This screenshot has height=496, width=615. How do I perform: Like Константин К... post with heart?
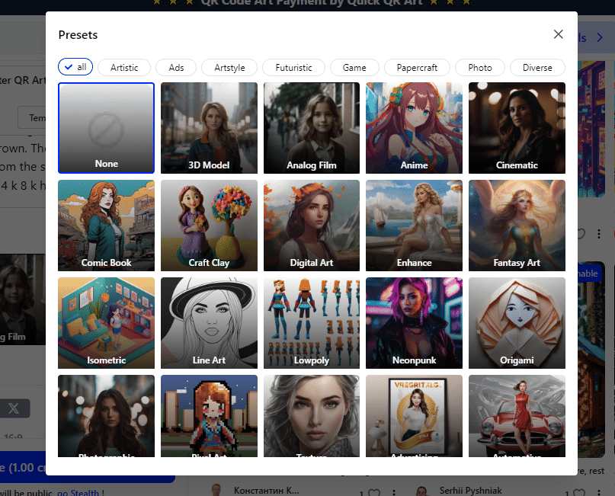click(x=374, y=492)
